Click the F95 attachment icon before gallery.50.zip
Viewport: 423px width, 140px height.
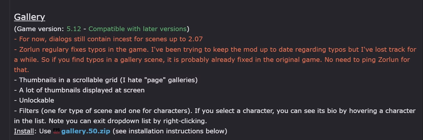(x=56, y=131)
